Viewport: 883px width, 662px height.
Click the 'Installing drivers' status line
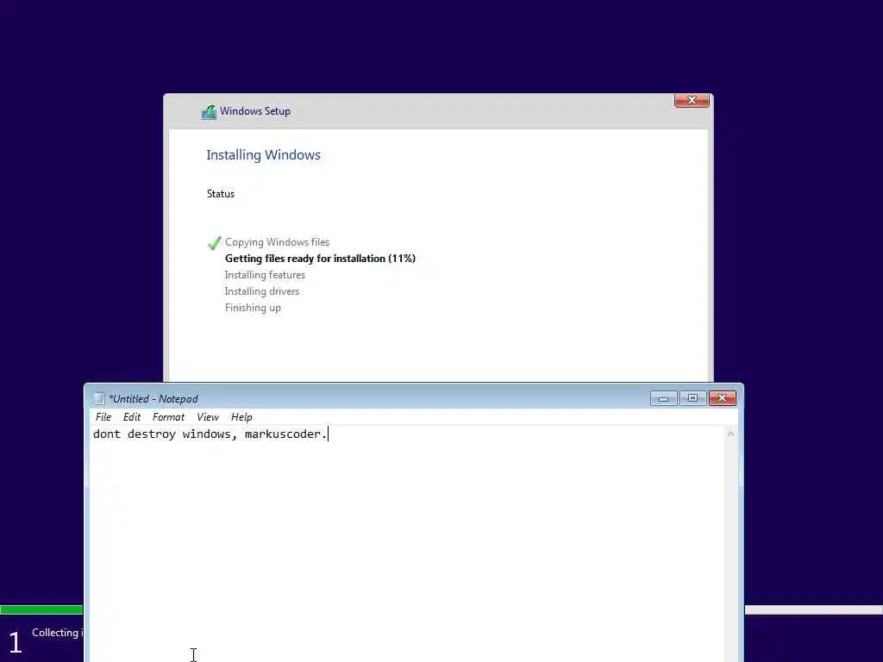pos(262,291)
